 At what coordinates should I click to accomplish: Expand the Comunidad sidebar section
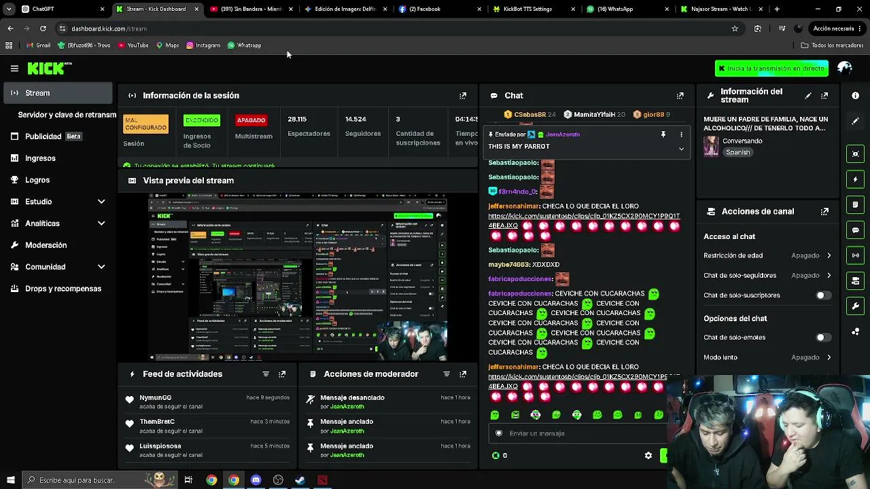[58, 267]
